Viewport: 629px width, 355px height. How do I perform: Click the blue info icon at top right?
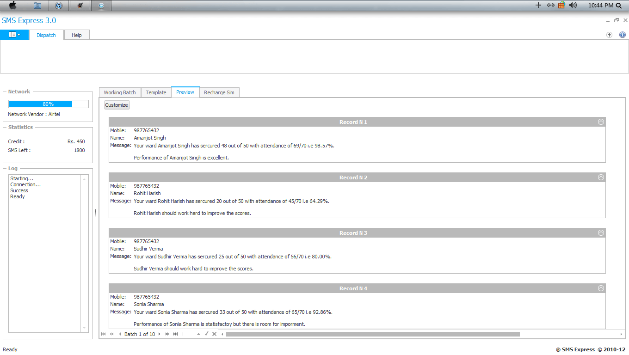(x=622, y=35)
